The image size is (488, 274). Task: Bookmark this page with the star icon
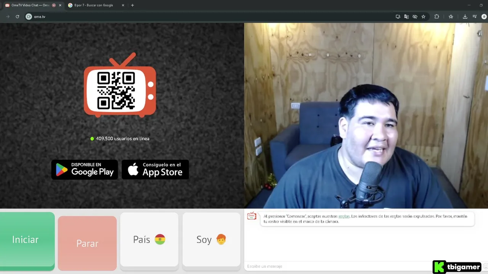[x=423, y=17]
